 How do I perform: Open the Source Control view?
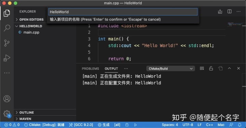pos(7,43)
